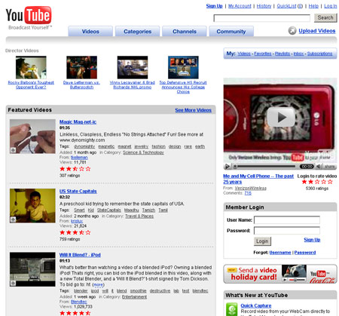The image size is (339, 316).
Task: Mute the player using the speaker icon
Action: pyautogui.click(x=319, y=166)
